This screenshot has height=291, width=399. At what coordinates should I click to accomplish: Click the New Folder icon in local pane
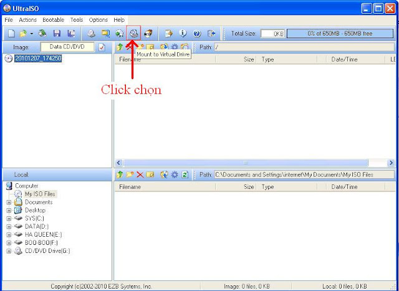coord(130,174)
